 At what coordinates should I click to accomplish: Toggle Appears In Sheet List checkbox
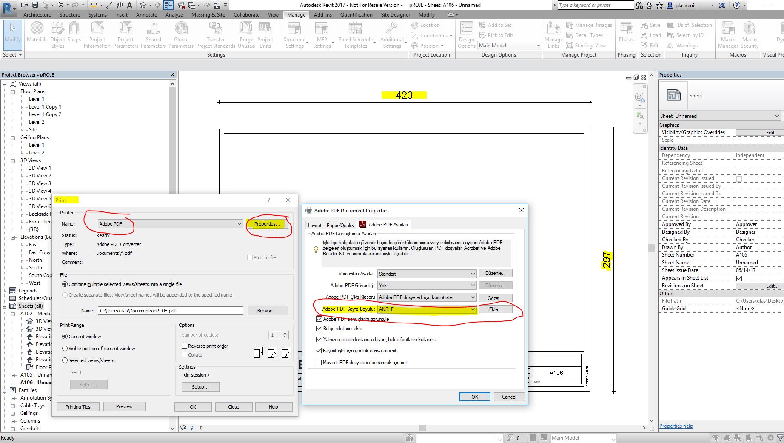coord(739,278)
